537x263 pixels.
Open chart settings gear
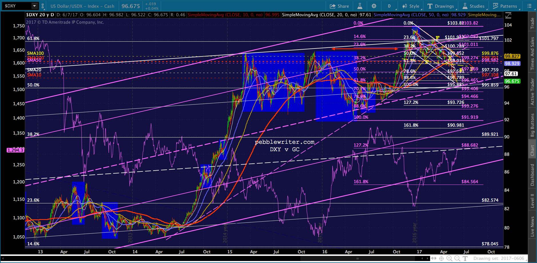(x=374, y=6)
